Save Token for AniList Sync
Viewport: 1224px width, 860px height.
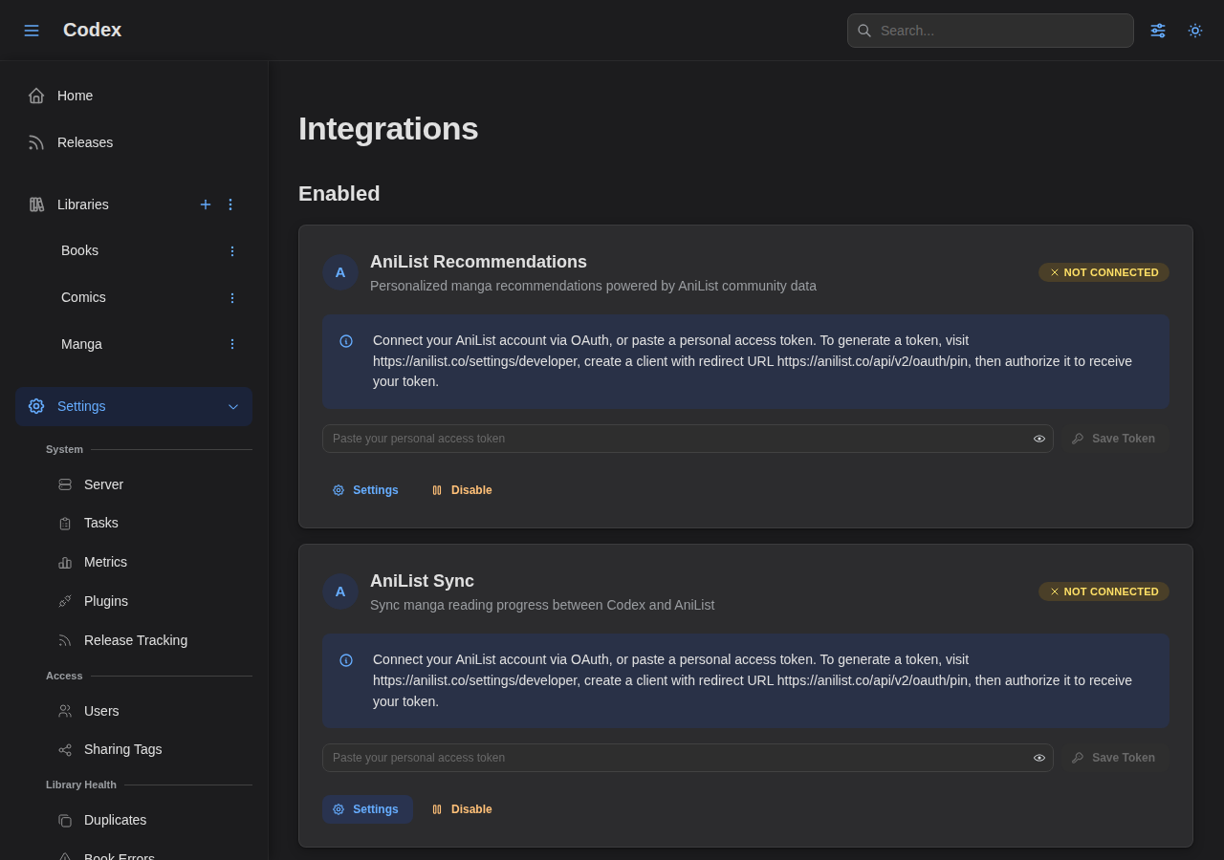pyautogui.click(x=1114, y=758)
